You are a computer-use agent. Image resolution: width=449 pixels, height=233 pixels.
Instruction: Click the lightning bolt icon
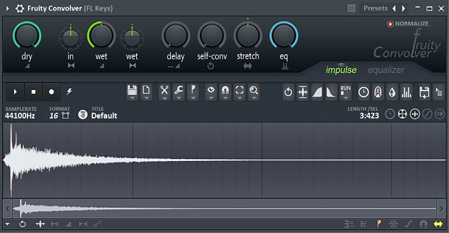tap(69, 91)
